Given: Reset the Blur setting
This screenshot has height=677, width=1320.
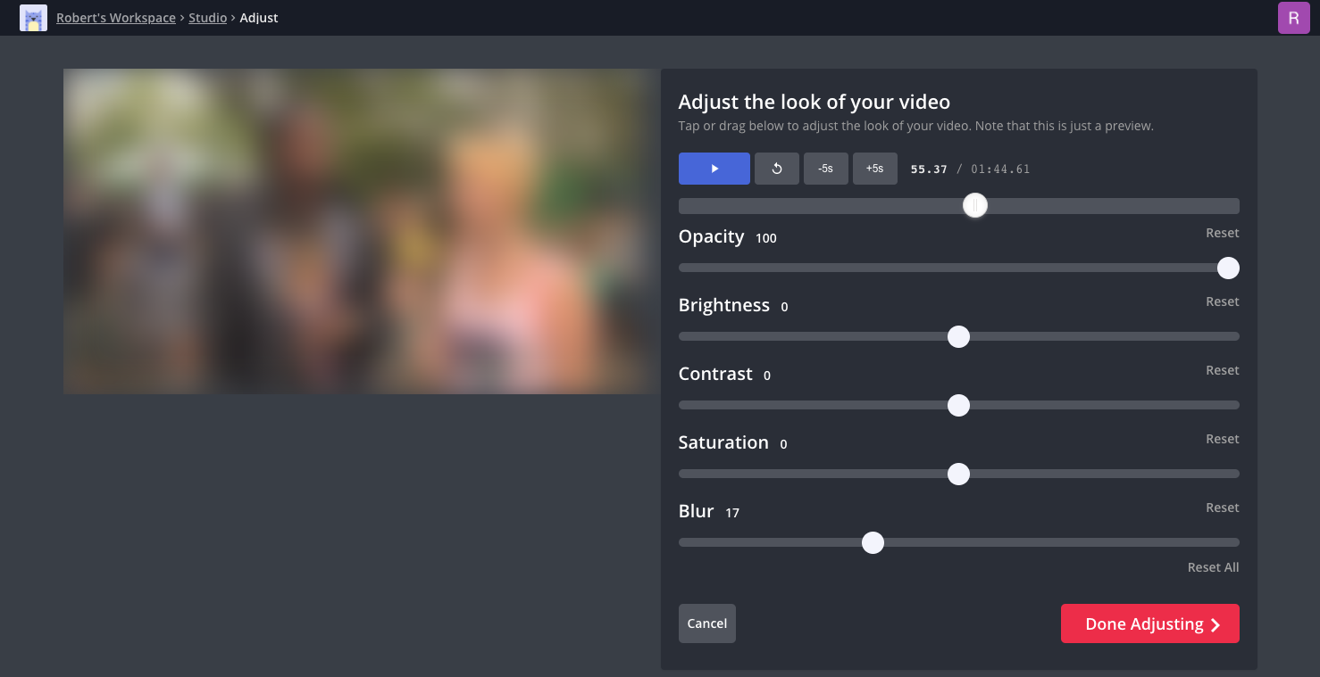Looking at the screenshot, I should [1222, 508].
